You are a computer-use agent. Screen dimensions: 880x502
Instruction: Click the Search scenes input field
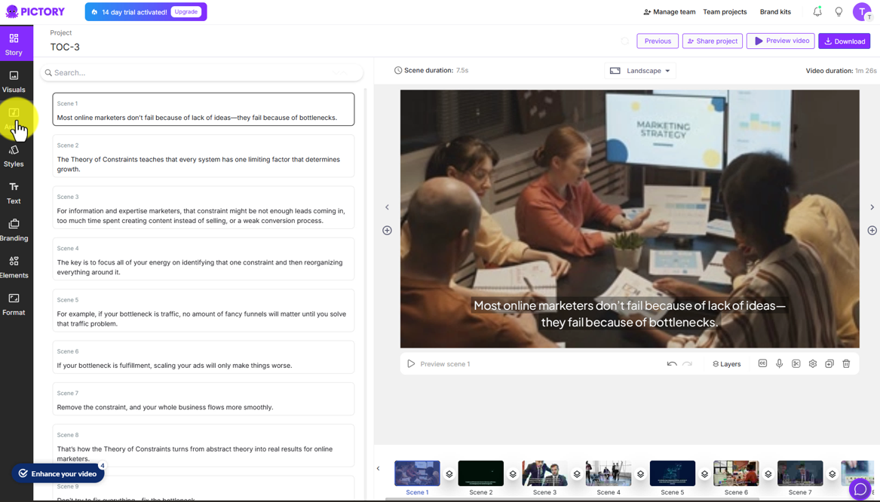[x=201, y=72]
